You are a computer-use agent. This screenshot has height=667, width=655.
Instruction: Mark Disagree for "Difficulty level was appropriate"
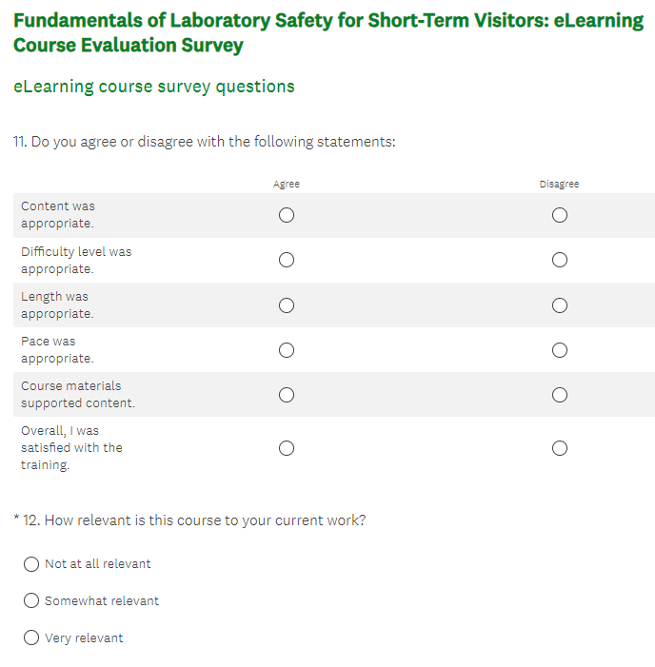pos(560,260)
